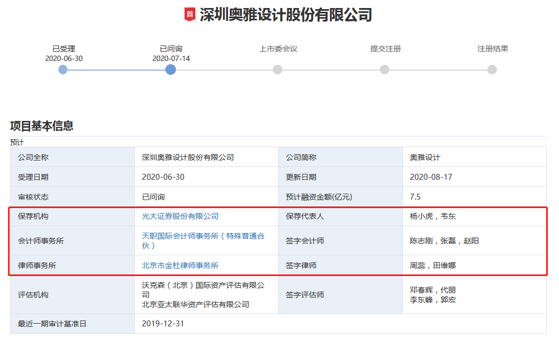Click the 奥雅设计 cell
This screenshot has height=344, width=559.
click(474, 157)
